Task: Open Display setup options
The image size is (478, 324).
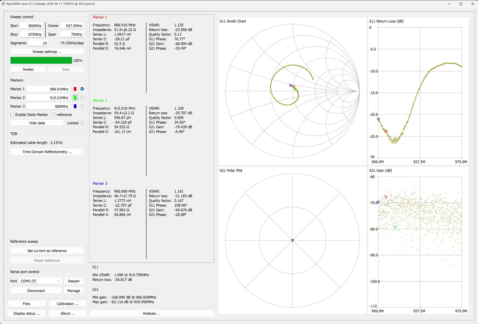Action: point(26,313)
